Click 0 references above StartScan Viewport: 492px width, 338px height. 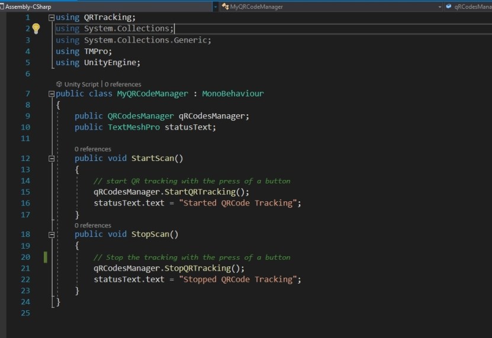[x=93, y=149]
